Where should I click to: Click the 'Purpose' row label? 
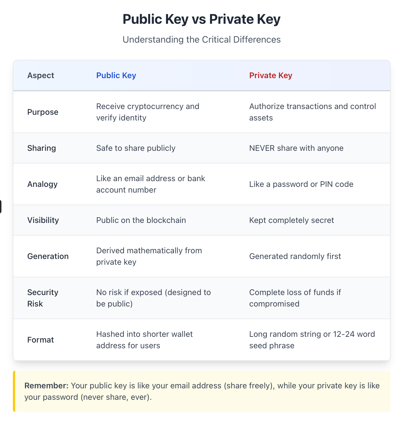pos(43,112)
